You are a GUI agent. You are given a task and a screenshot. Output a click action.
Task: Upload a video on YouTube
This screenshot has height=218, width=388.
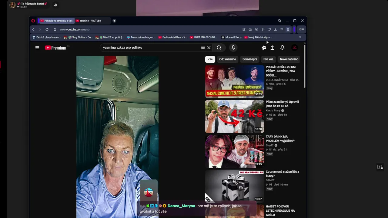pyautogui.click(x=272, y=48)
